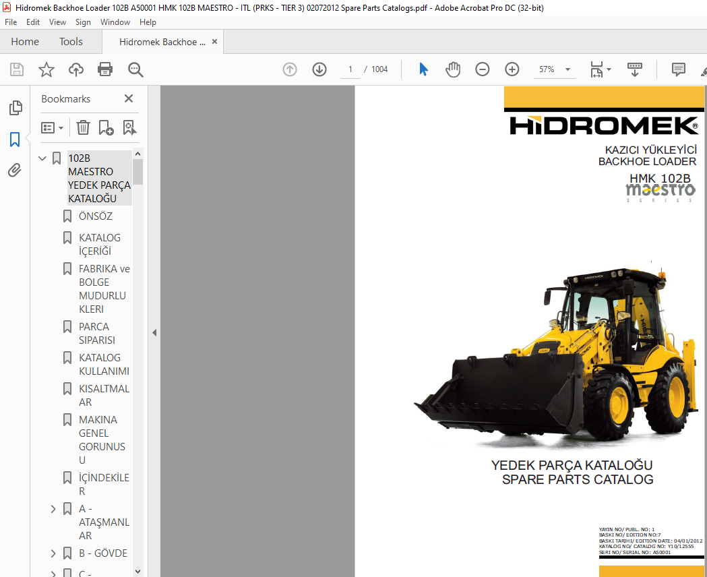The height and width of the screenshot is (577, 707).
Task: Find the current bookmark
Action: click(x=129, y=127)
